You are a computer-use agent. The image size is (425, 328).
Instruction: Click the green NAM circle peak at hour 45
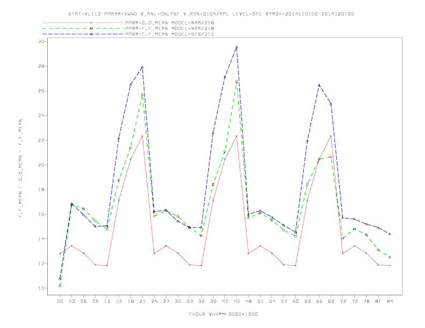click(x=237, y=81)
